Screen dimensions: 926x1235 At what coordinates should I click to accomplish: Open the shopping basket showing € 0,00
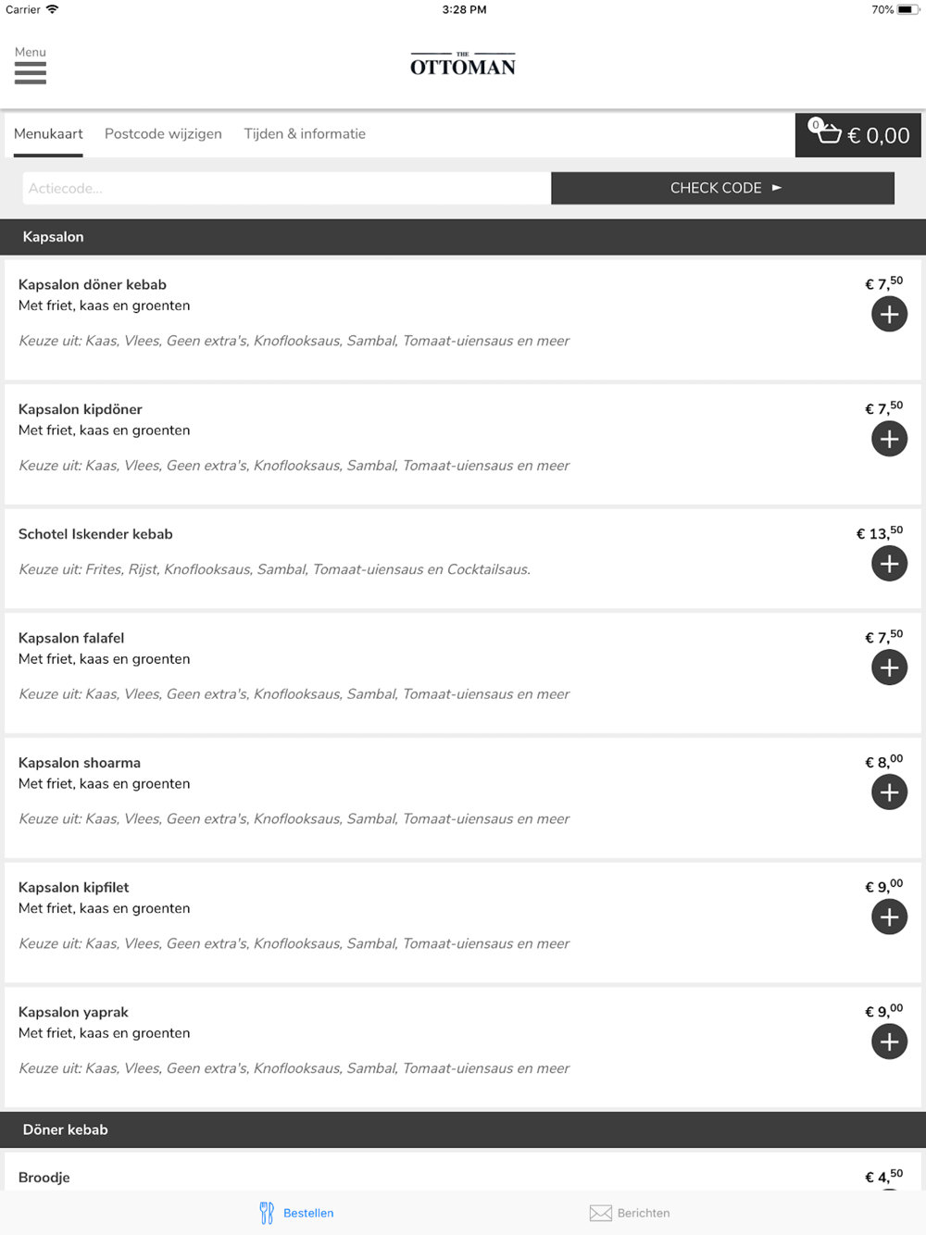858,135
